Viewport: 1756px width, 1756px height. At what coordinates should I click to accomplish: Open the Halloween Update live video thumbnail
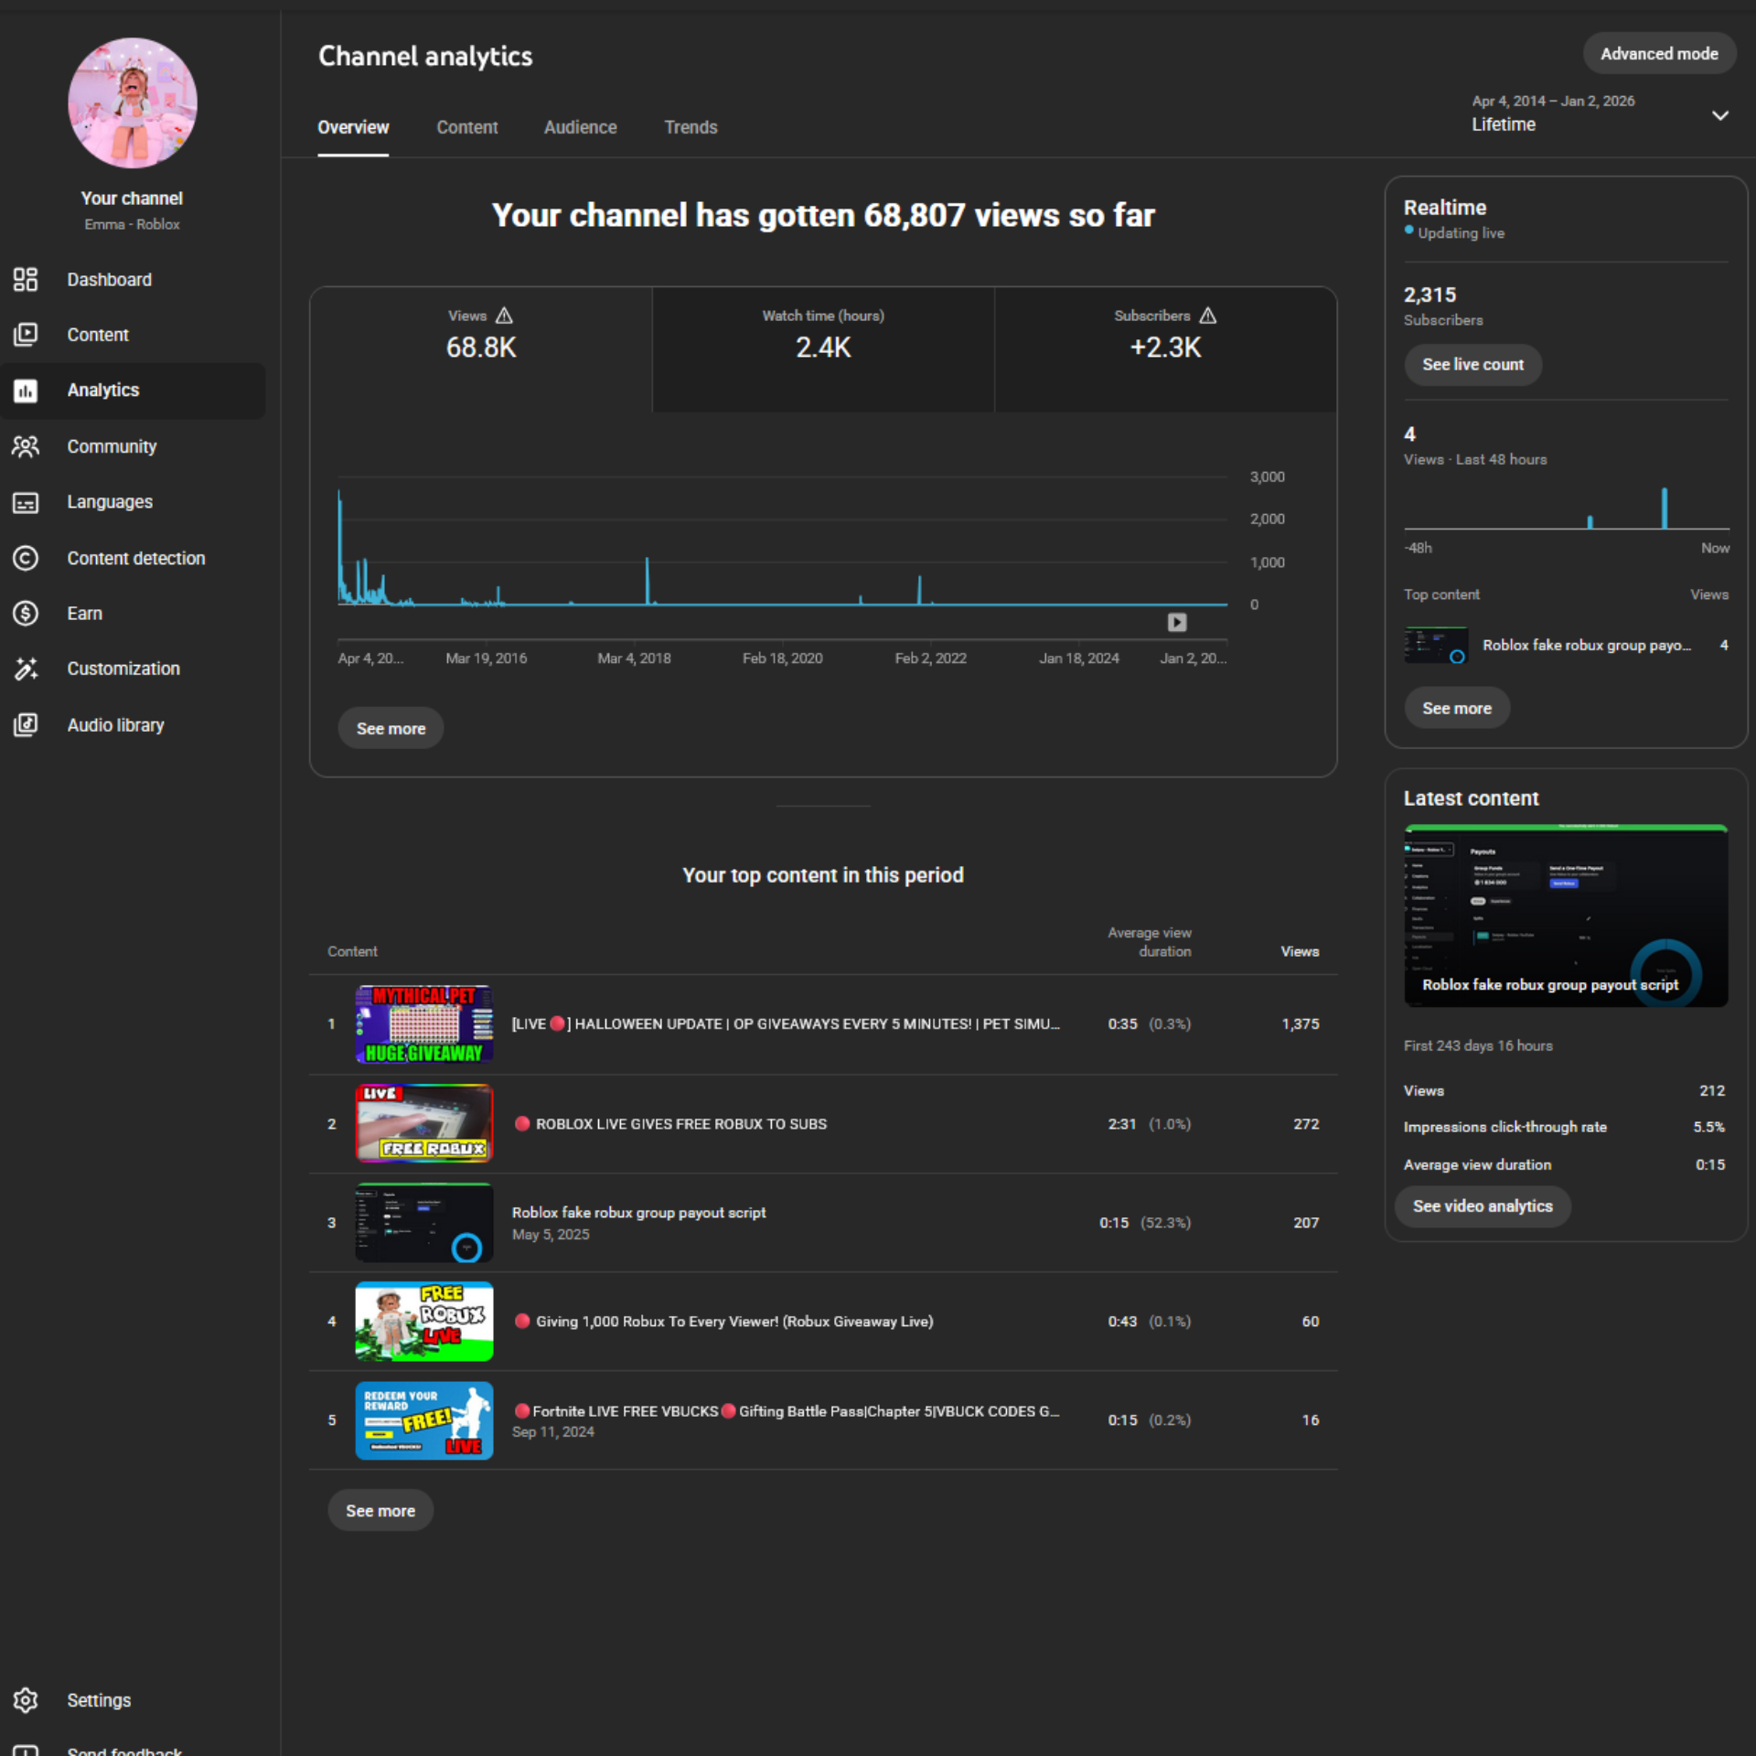[x=424, y=1024]
